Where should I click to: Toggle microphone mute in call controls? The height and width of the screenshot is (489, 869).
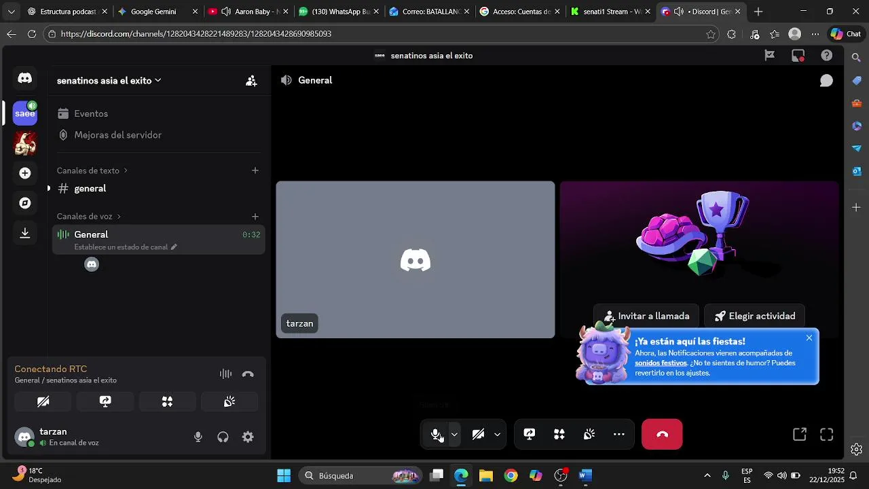(x=436, y=435)
